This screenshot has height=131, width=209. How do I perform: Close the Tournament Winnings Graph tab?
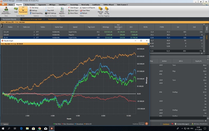pyautogui.click(x=44, y=19)
